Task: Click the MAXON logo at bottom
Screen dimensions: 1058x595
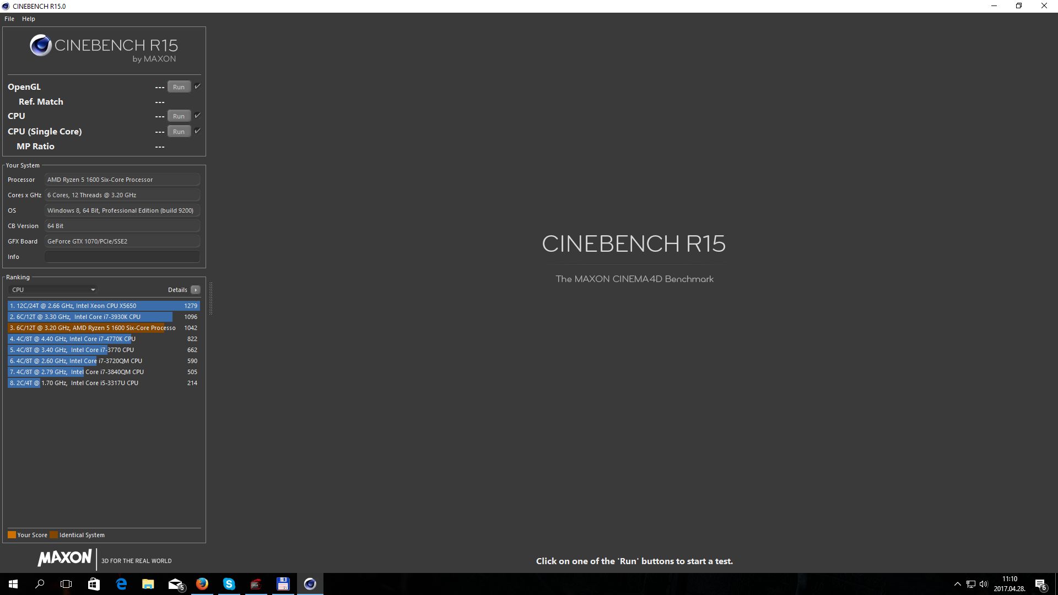Action: 64,558
